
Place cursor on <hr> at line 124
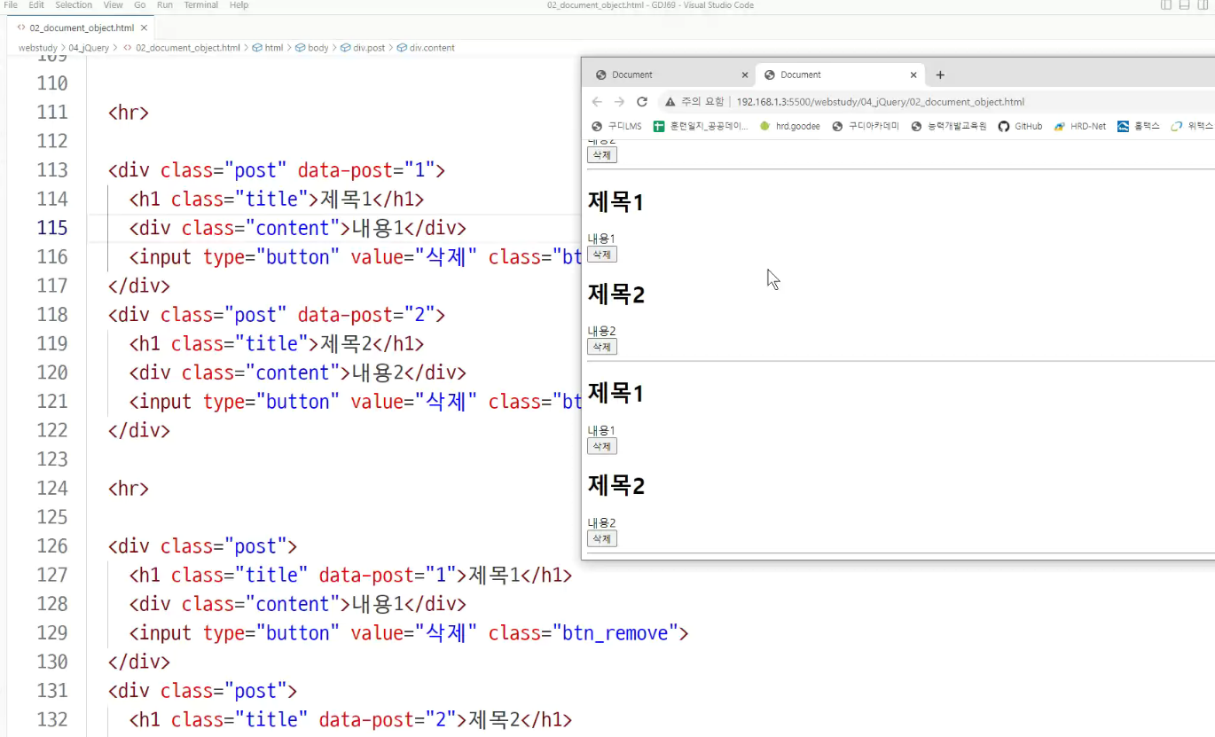129,488
